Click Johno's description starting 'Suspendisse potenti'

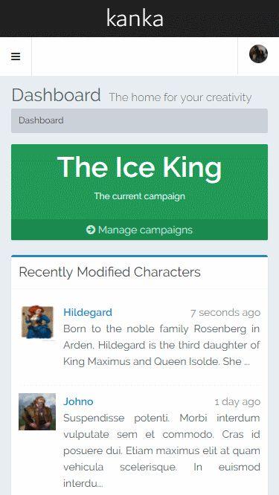[x=161, y=450]
